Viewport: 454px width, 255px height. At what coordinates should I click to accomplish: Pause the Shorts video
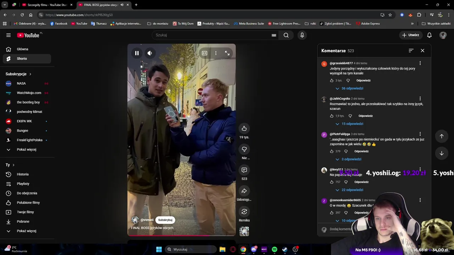click(x=137, y=53)
